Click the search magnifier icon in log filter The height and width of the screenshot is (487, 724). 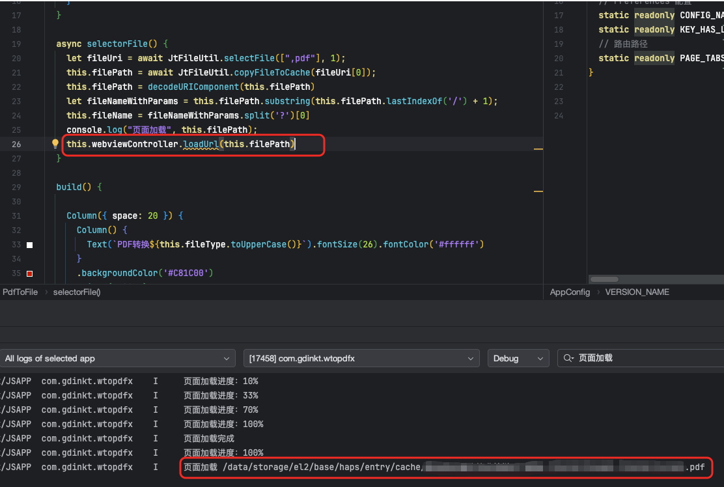568,358
